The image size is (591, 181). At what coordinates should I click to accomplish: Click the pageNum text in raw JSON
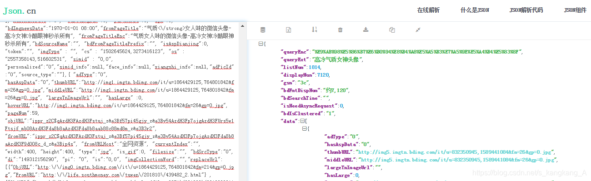18,113
